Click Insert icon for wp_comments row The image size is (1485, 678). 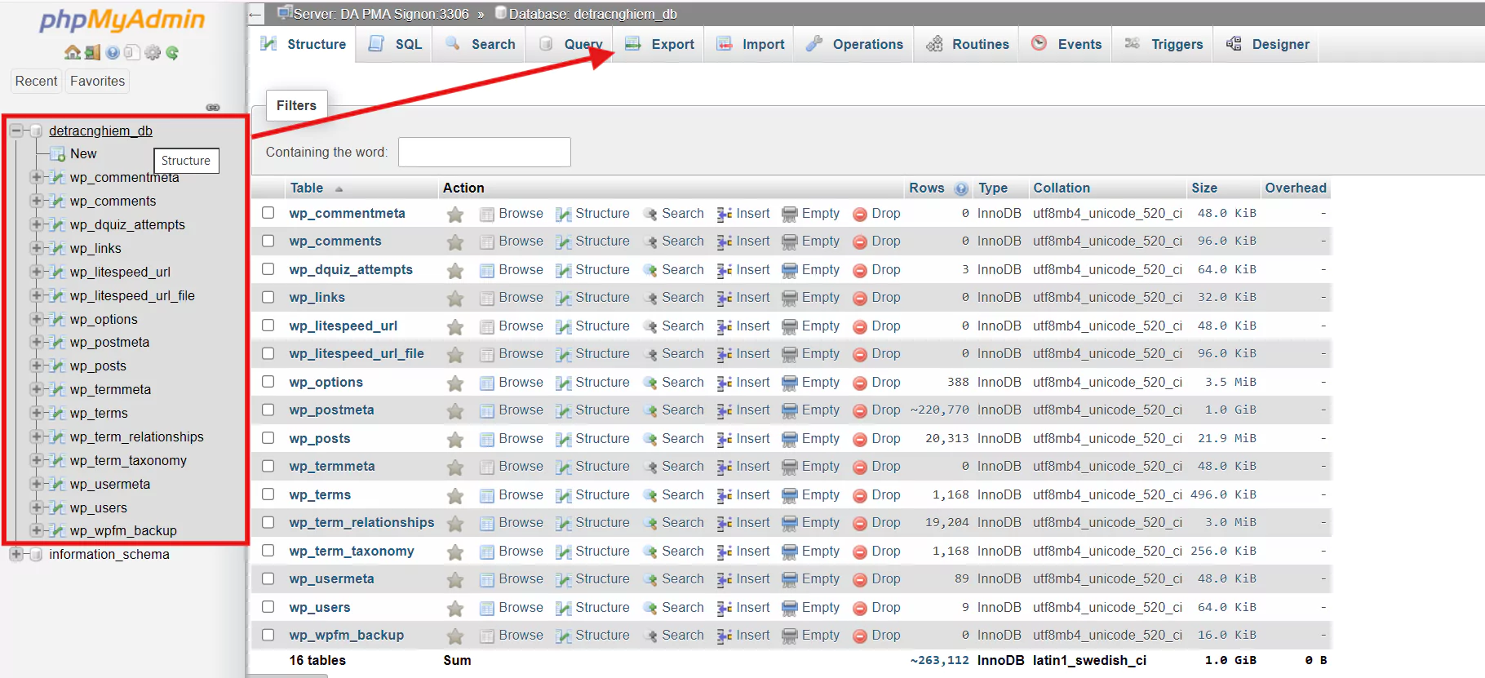point(725,242)
